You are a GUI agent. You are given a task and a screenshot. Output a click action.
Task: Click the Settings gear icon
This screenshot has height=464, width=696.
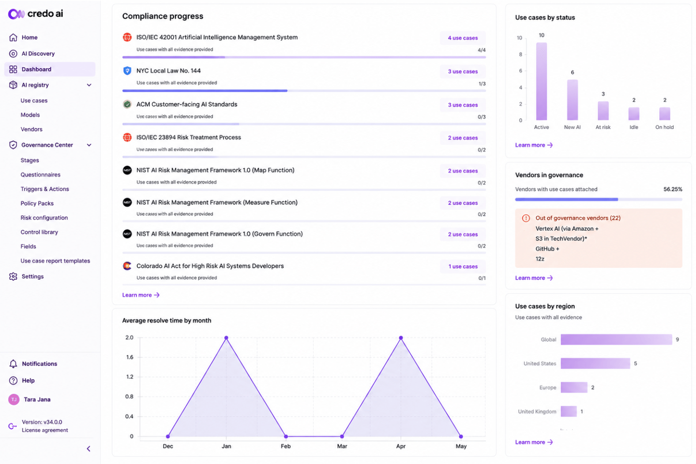pos(13,276)
